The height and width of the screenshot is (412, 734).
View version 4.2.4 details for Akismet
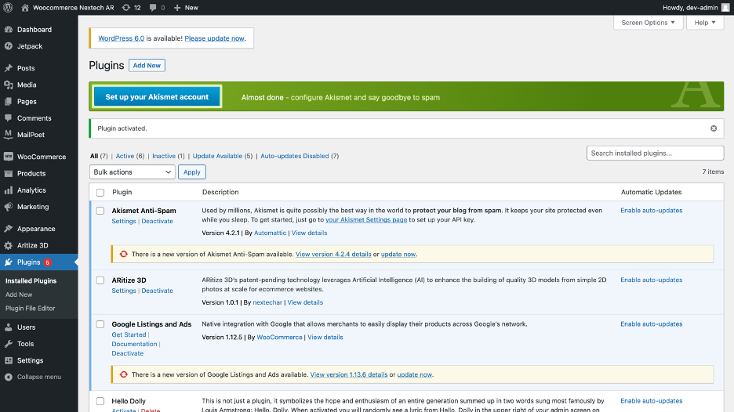(333, 255)
